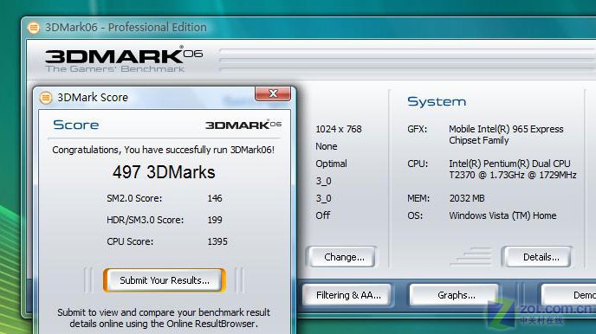Click 'Mobile Intel(R) 965 Express' GFX text
Screen dimensions: 596x334
506,129
